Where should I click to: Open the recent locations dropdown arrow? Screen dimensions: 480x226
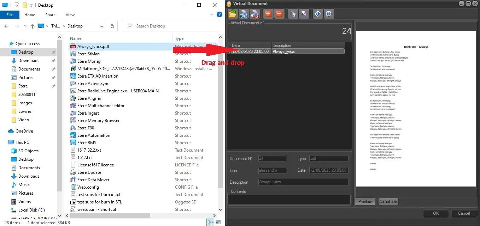coord(25,26)
